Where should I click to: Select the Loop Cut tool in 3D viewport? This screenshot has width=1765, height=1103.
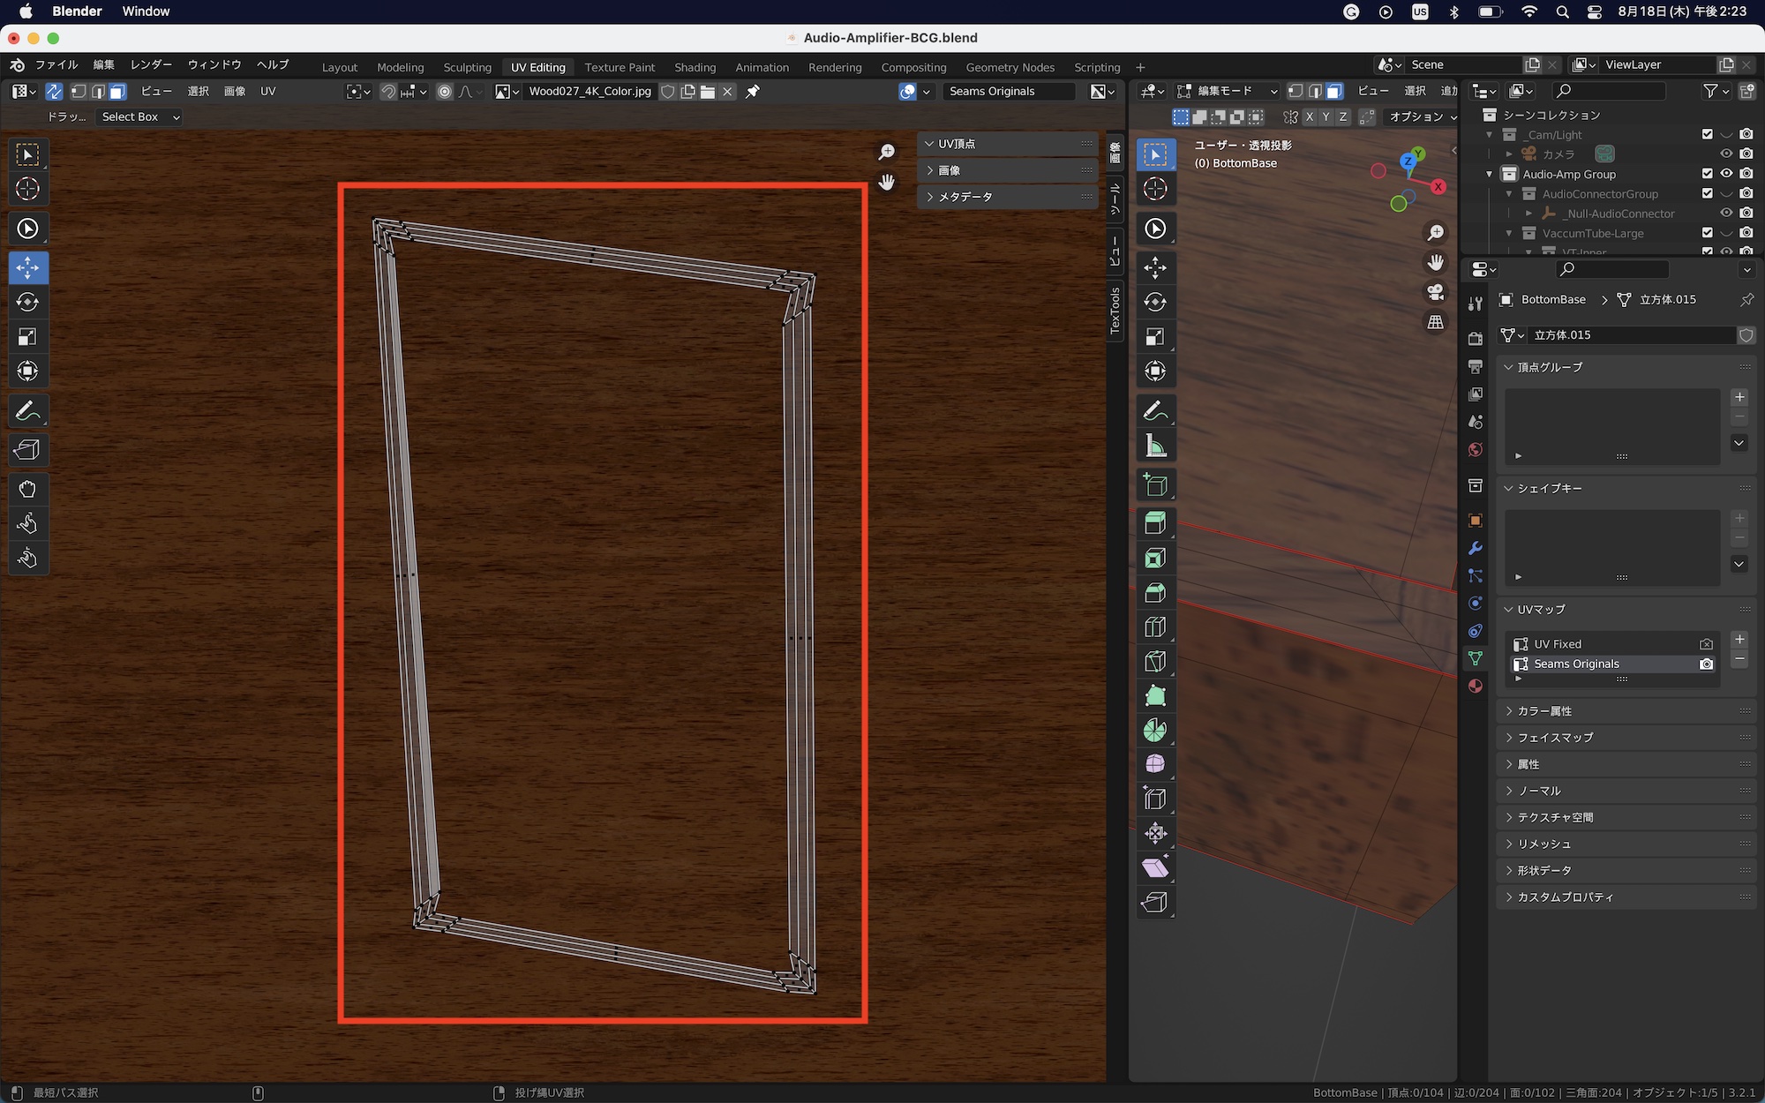tap(1155, 627)
